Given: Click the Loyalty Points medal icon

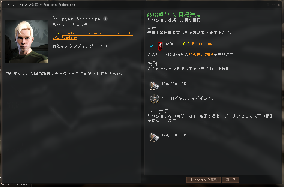Looking at the screenshot, I should 155,99.
